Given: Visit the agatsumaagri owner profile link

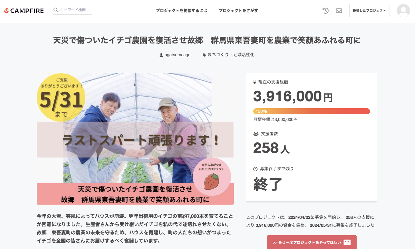Looking at the screenshot, I should pos(178,55).
